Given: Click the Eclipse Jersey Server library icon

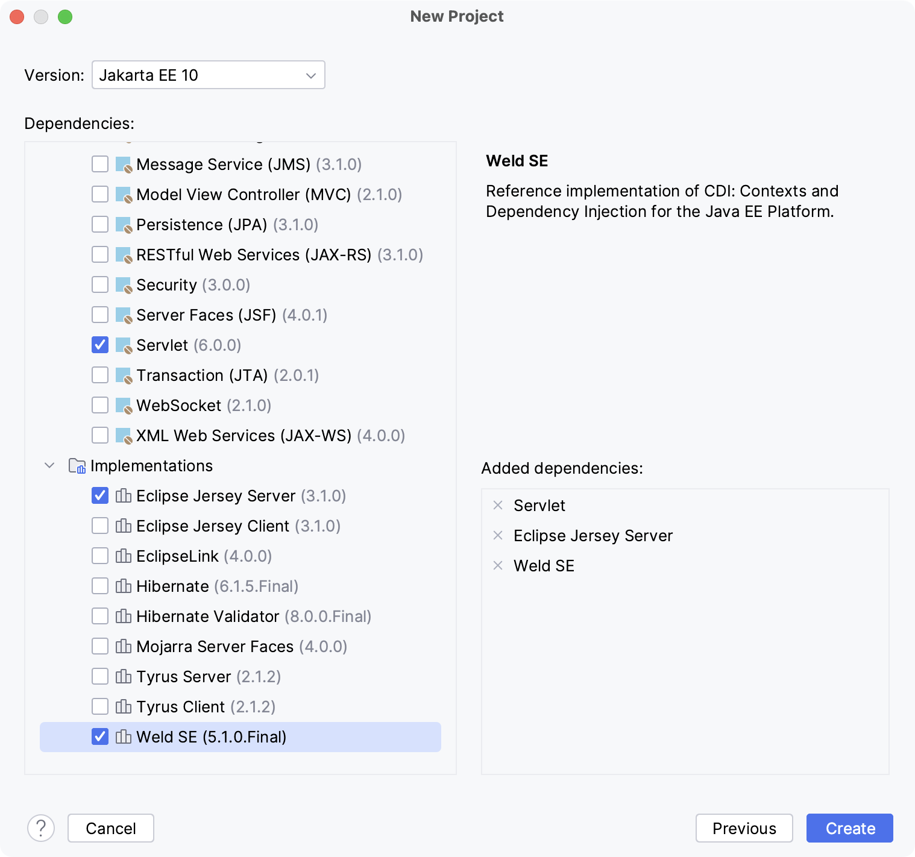Looking at the screenshot, I should click(124, 495).
